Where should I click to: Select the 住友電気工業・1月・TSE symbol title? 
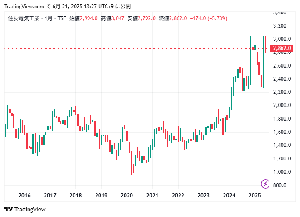(x=37, y=18)
